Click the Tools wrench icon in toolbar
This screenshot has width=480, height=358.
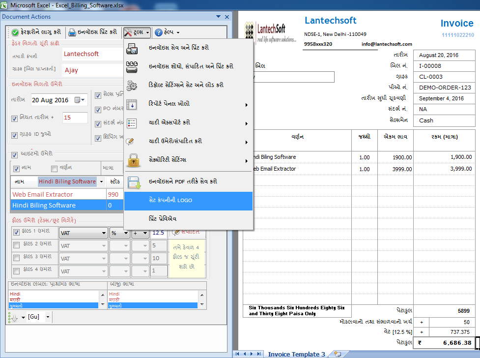click(128, 32)
